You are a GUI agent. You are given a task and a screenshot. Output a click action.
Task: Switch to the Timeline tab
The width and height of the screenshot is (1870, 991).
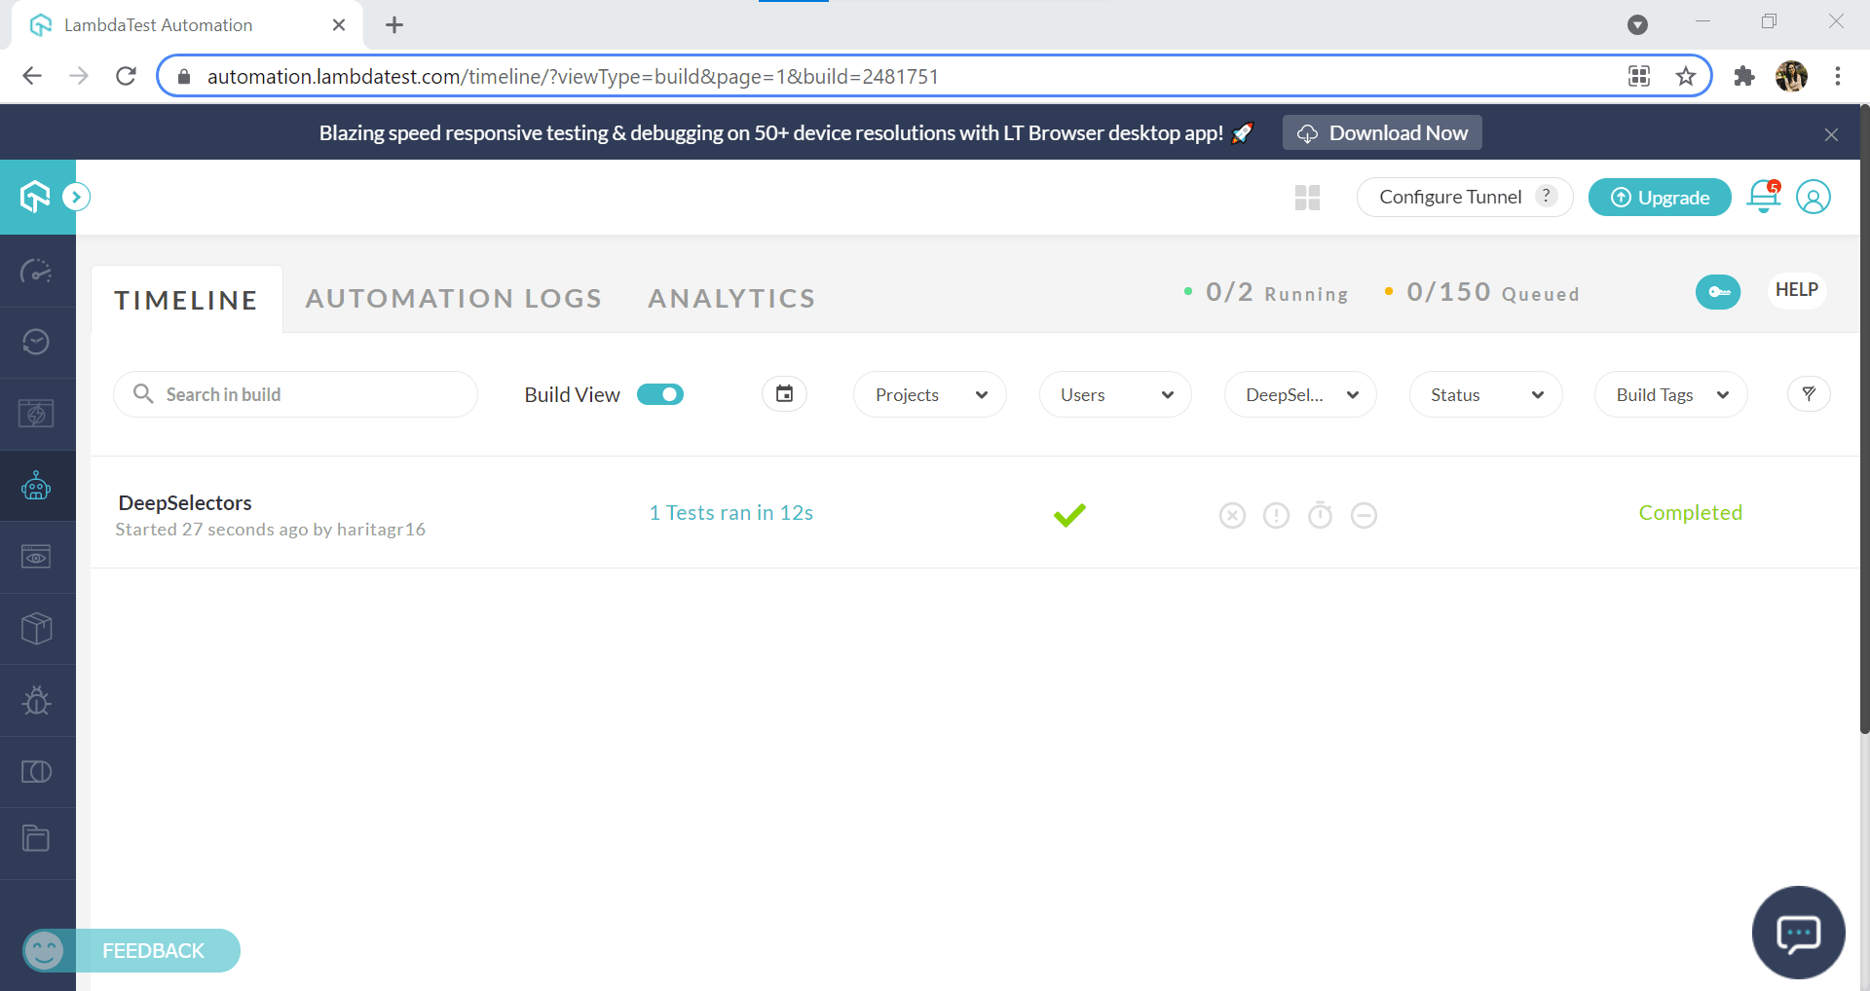[x=186, y=300]
